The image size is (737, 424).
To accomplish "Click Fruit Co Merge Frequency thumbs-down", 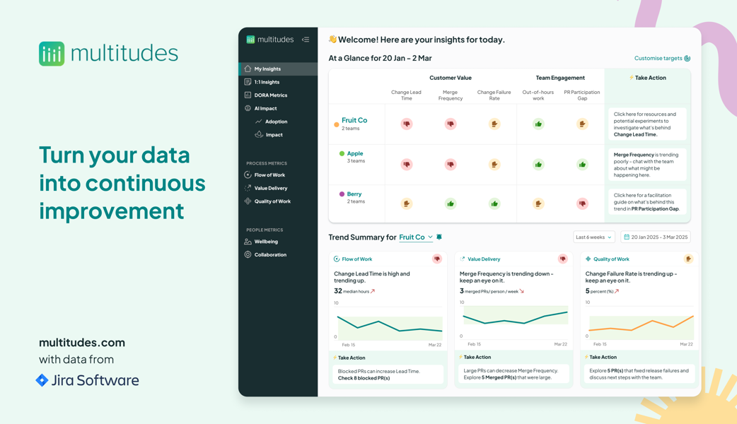I will pos(451,124).
